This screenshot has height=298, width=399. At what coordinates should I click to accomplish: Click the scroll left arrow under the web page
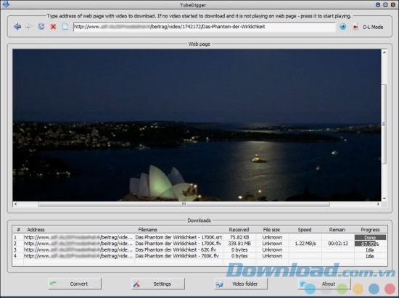15,204
